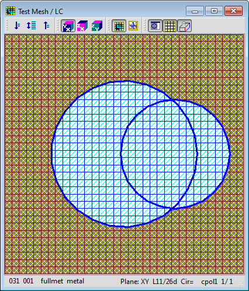The width and height of the screenshot is (249, 291).
Task: Maximize the Test Mesh window
Action: click(x=214, y=11)
